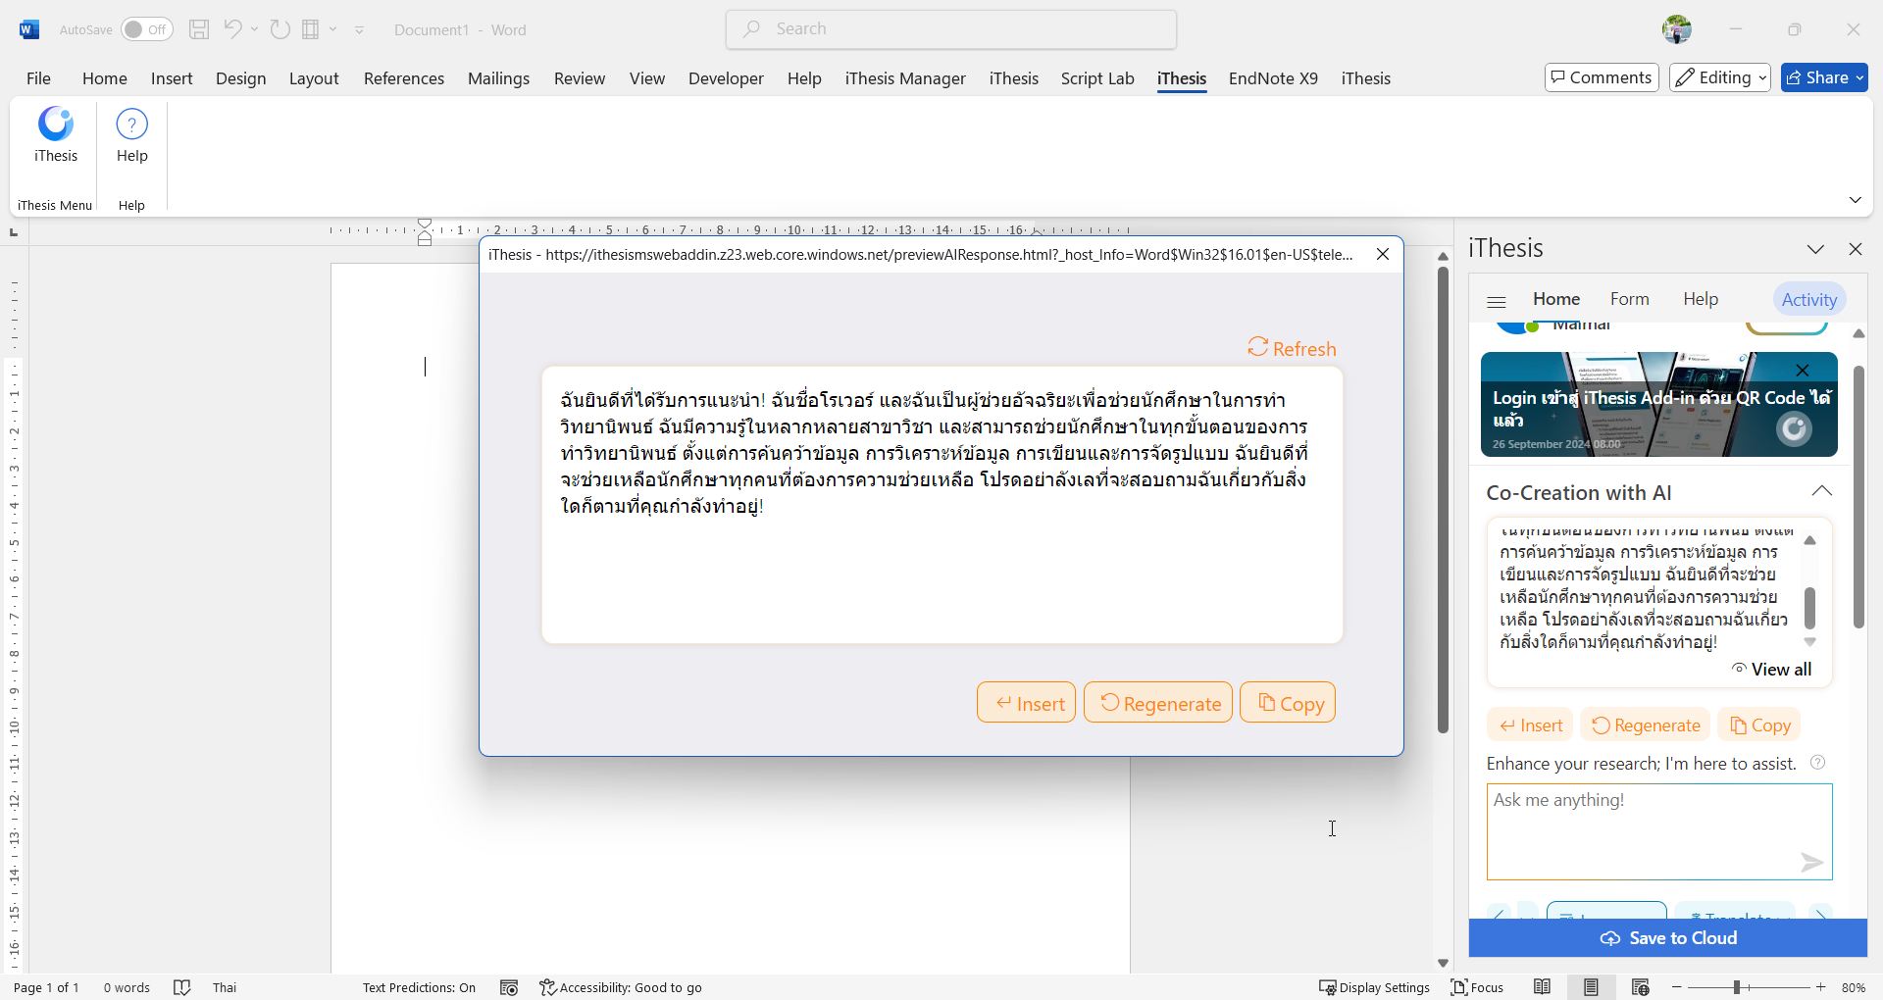Click Copy in the AI preview dialog

tap(1288, 703)
